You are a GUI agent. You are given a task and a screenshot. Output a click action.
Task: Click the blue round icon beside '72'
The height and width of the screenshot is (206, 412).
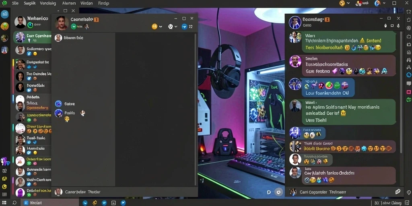(x=184, y=27)
